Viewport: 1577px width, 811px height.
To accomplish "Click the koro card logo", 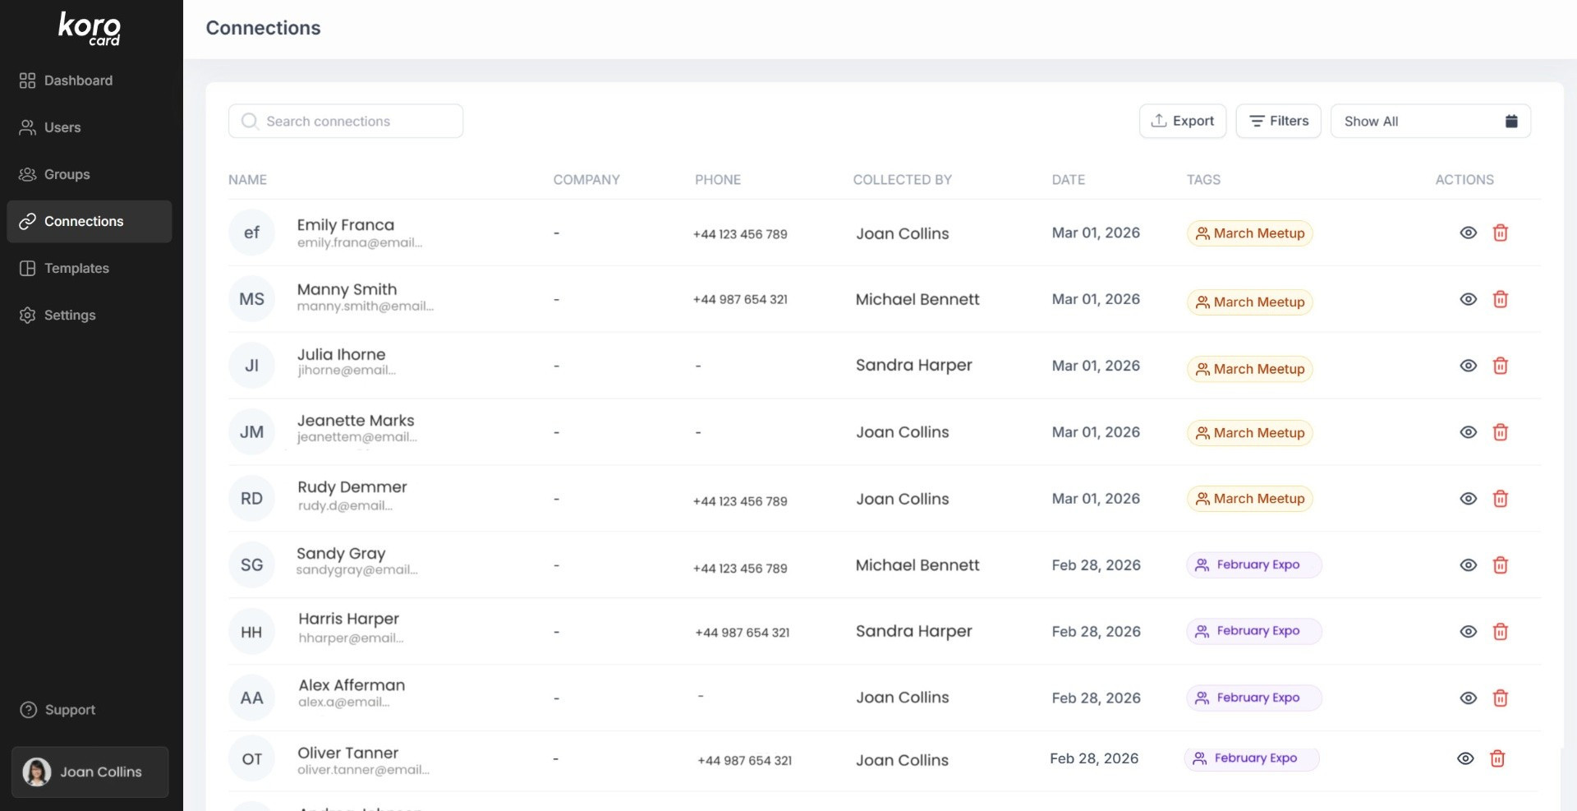I will [x=90, y=29].
